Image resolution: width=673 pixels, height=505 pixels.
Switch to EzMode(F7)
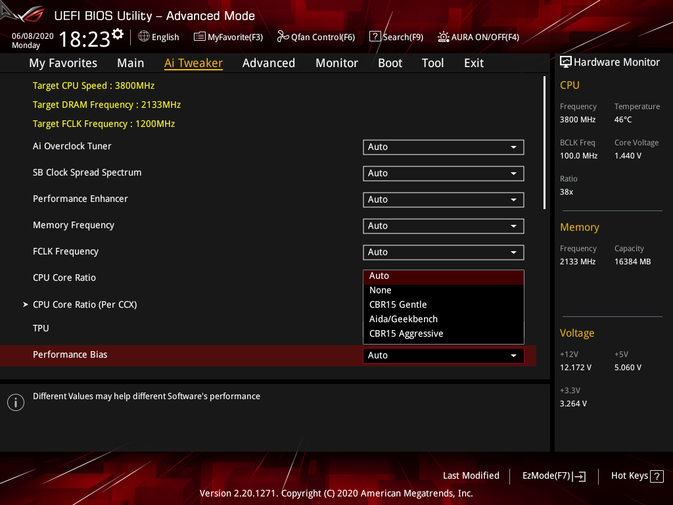(553, 476)
